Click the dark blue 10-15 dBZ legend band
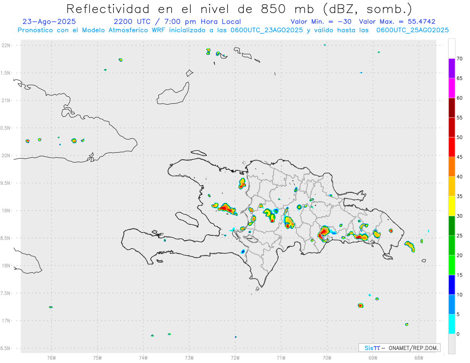Screen dimensions: 470x363 point(452,285)
